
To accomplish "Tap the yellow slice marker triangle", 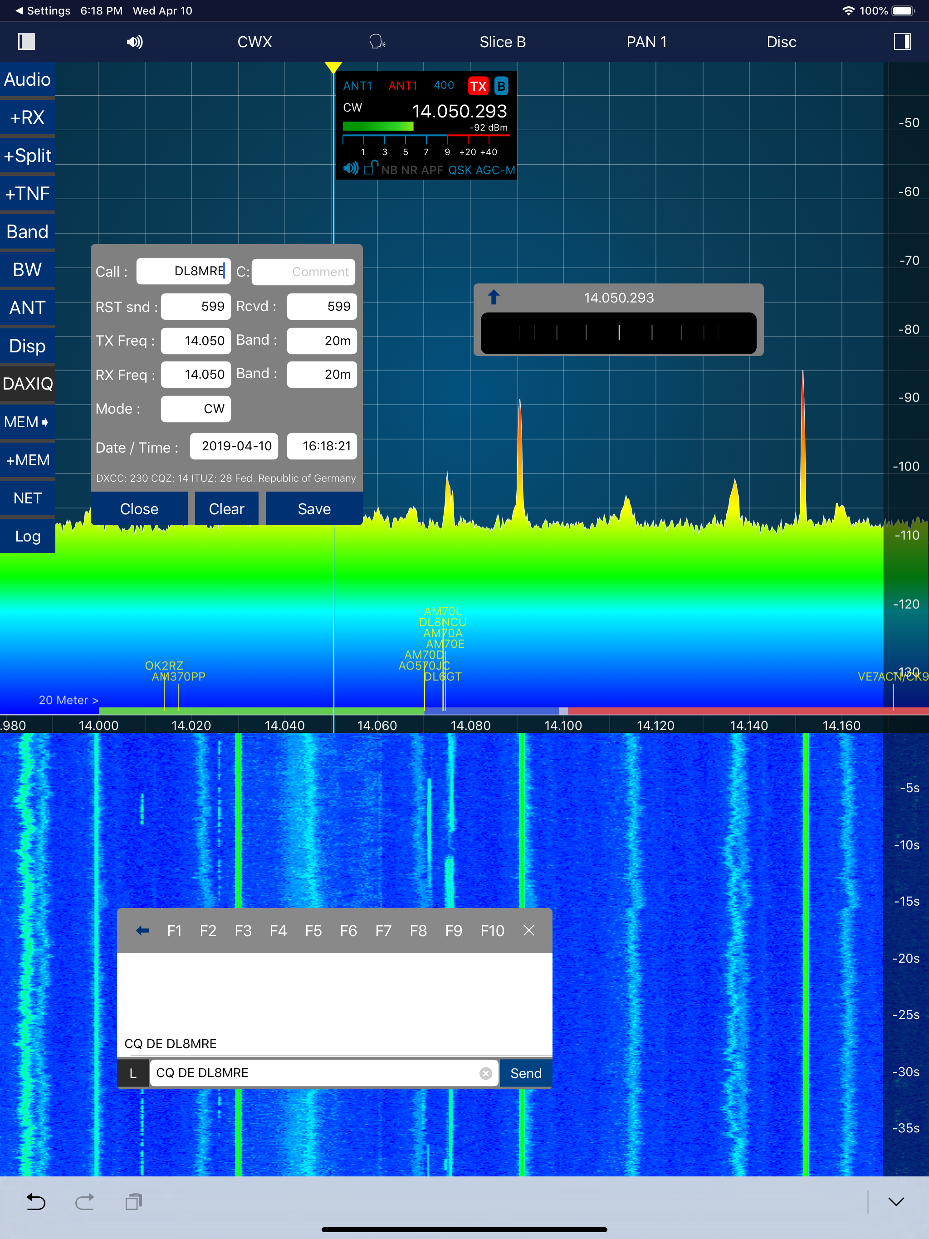I will click(333, 68).
